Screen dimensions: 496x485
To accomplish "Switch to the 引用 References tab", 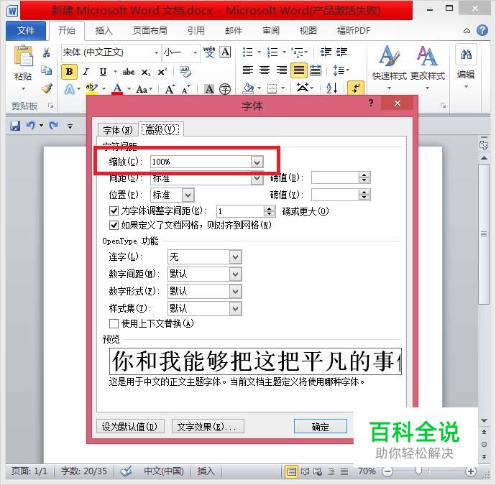I will [x=196, y=31].
